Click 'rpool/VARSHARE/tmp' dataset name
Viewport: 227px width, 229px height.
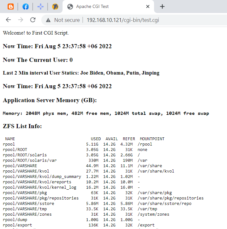25,209
